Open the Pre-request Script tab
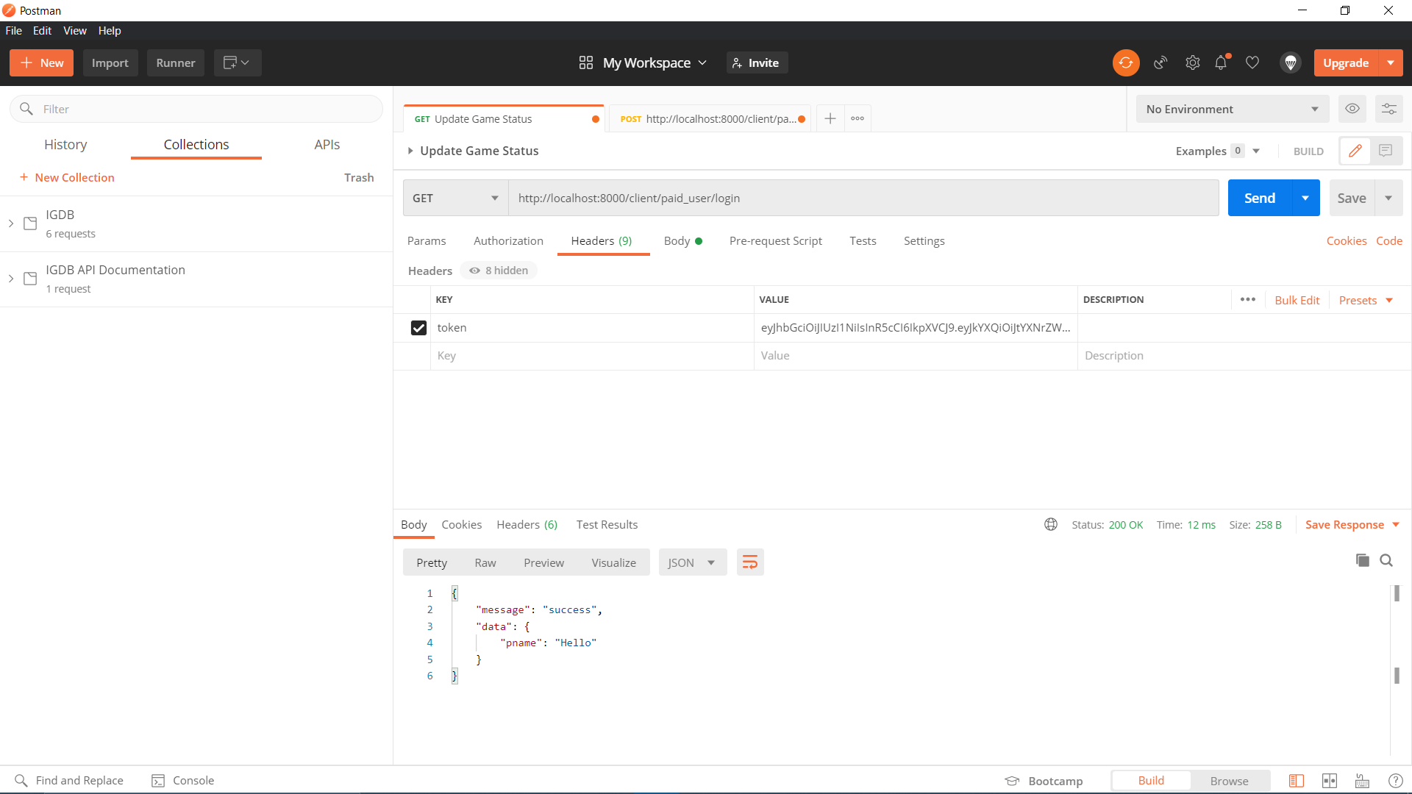Image resolution: width=1412 pixels, height=794 pixels. click(776, 241)
